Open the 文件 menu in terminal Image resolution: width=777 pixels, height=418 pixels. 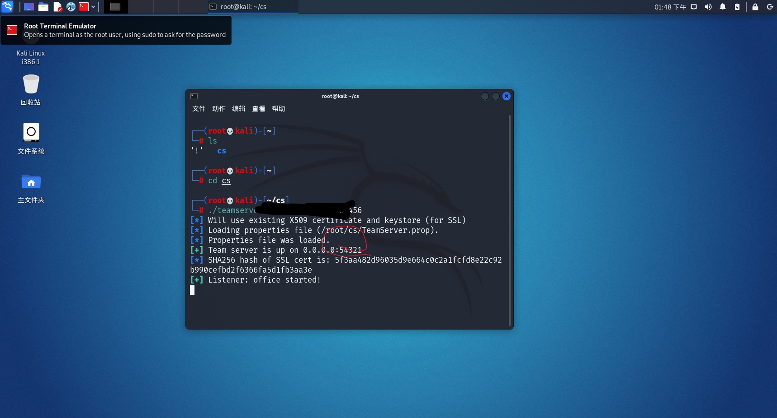pyautogui.click(x=199, y=109)
